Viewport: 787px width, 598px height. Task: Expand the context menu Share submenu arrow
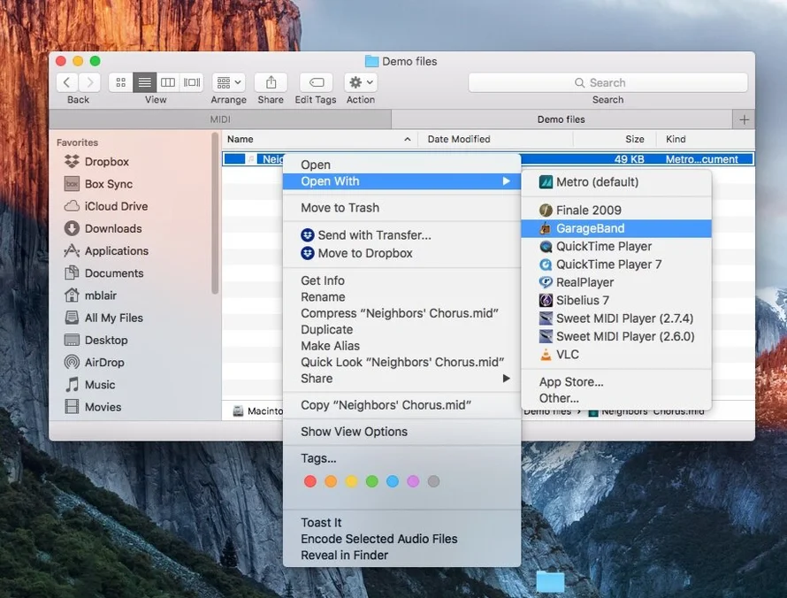pyautogui.click(x=507, y=378)
